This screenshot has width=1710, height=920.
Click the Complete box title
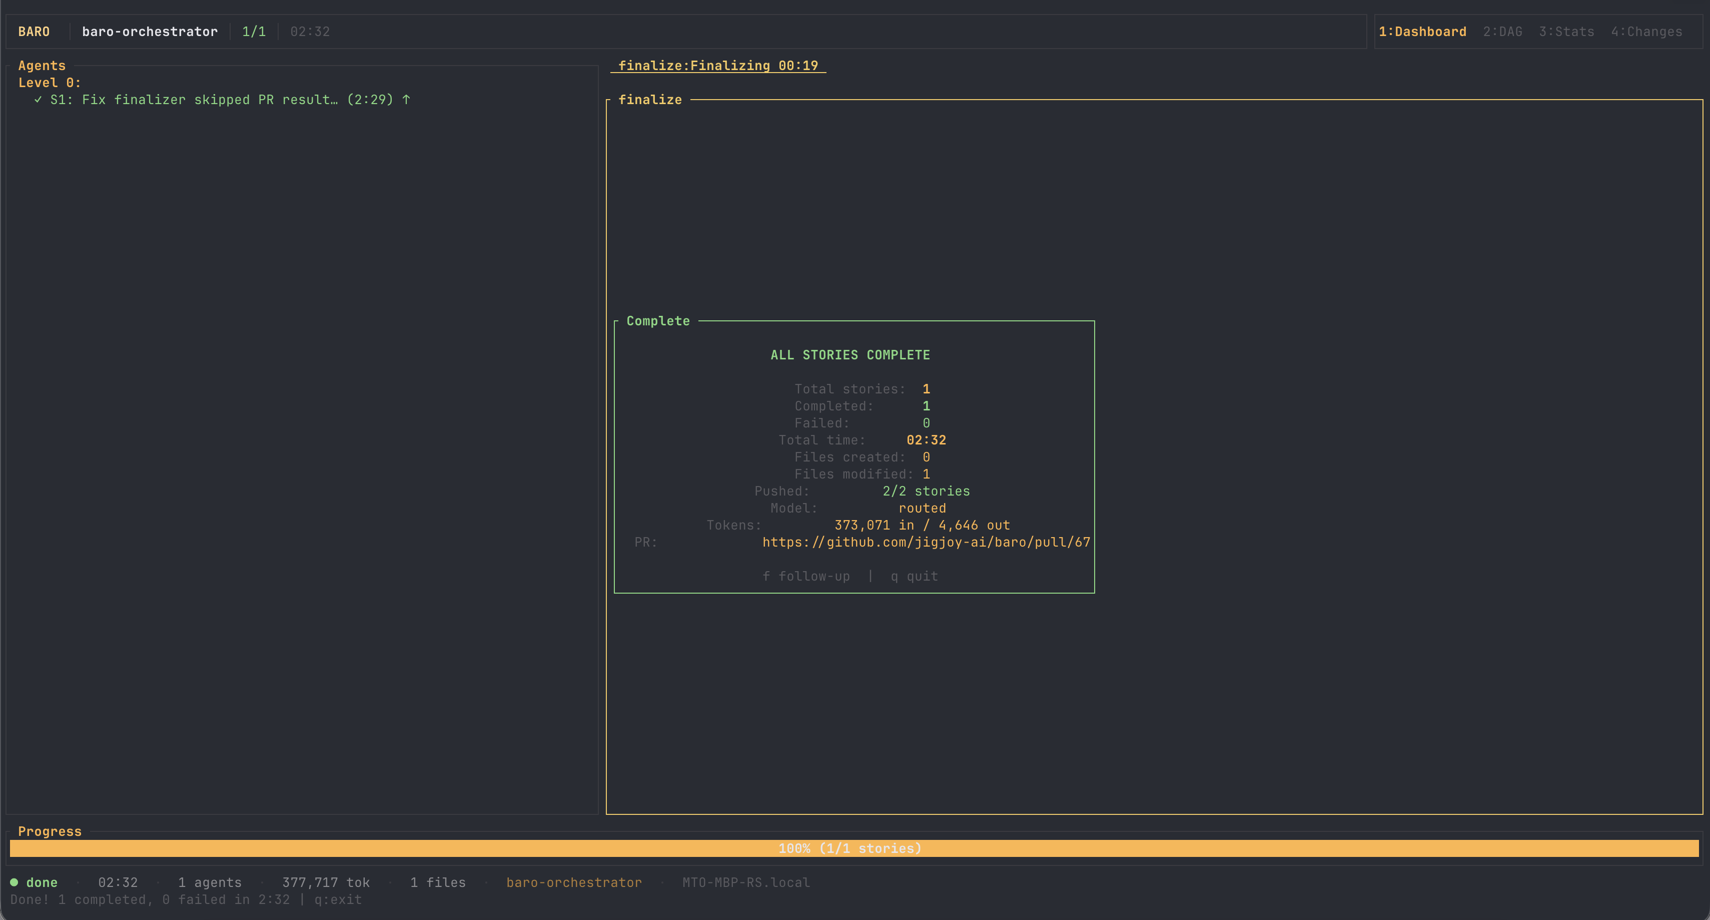click(658, 321)
